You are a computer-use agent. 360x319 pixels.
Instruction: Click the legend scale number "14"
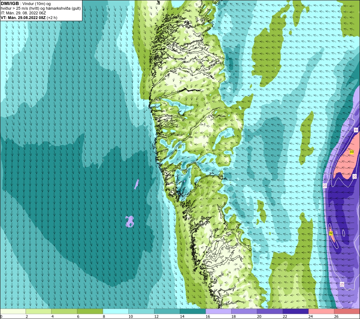[x=182, y=317]
